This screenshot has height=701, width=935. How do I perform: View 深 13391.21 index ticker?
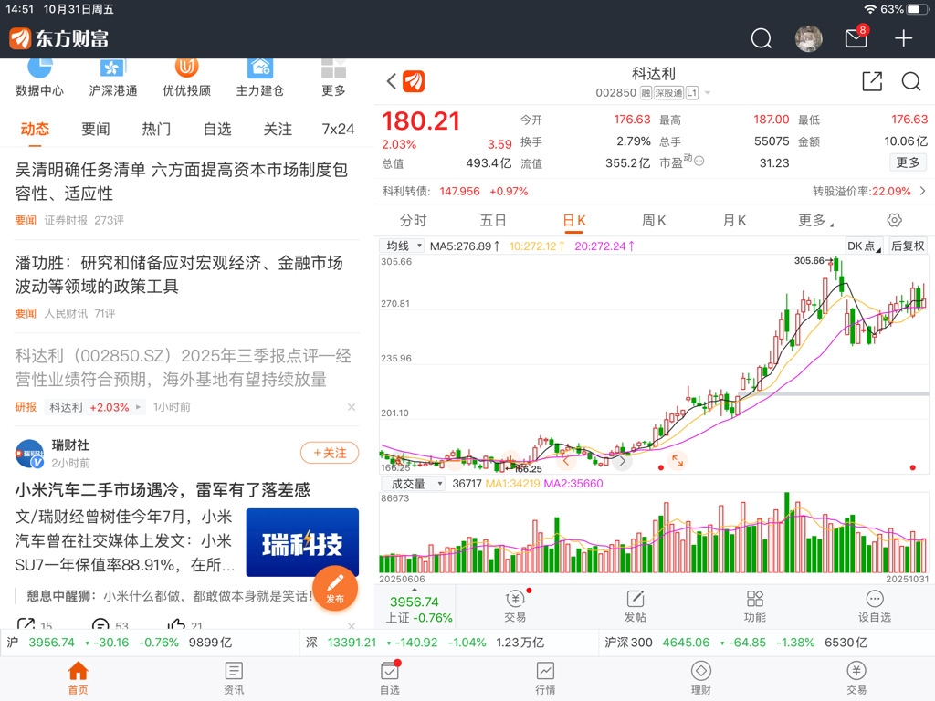point(425,643)
